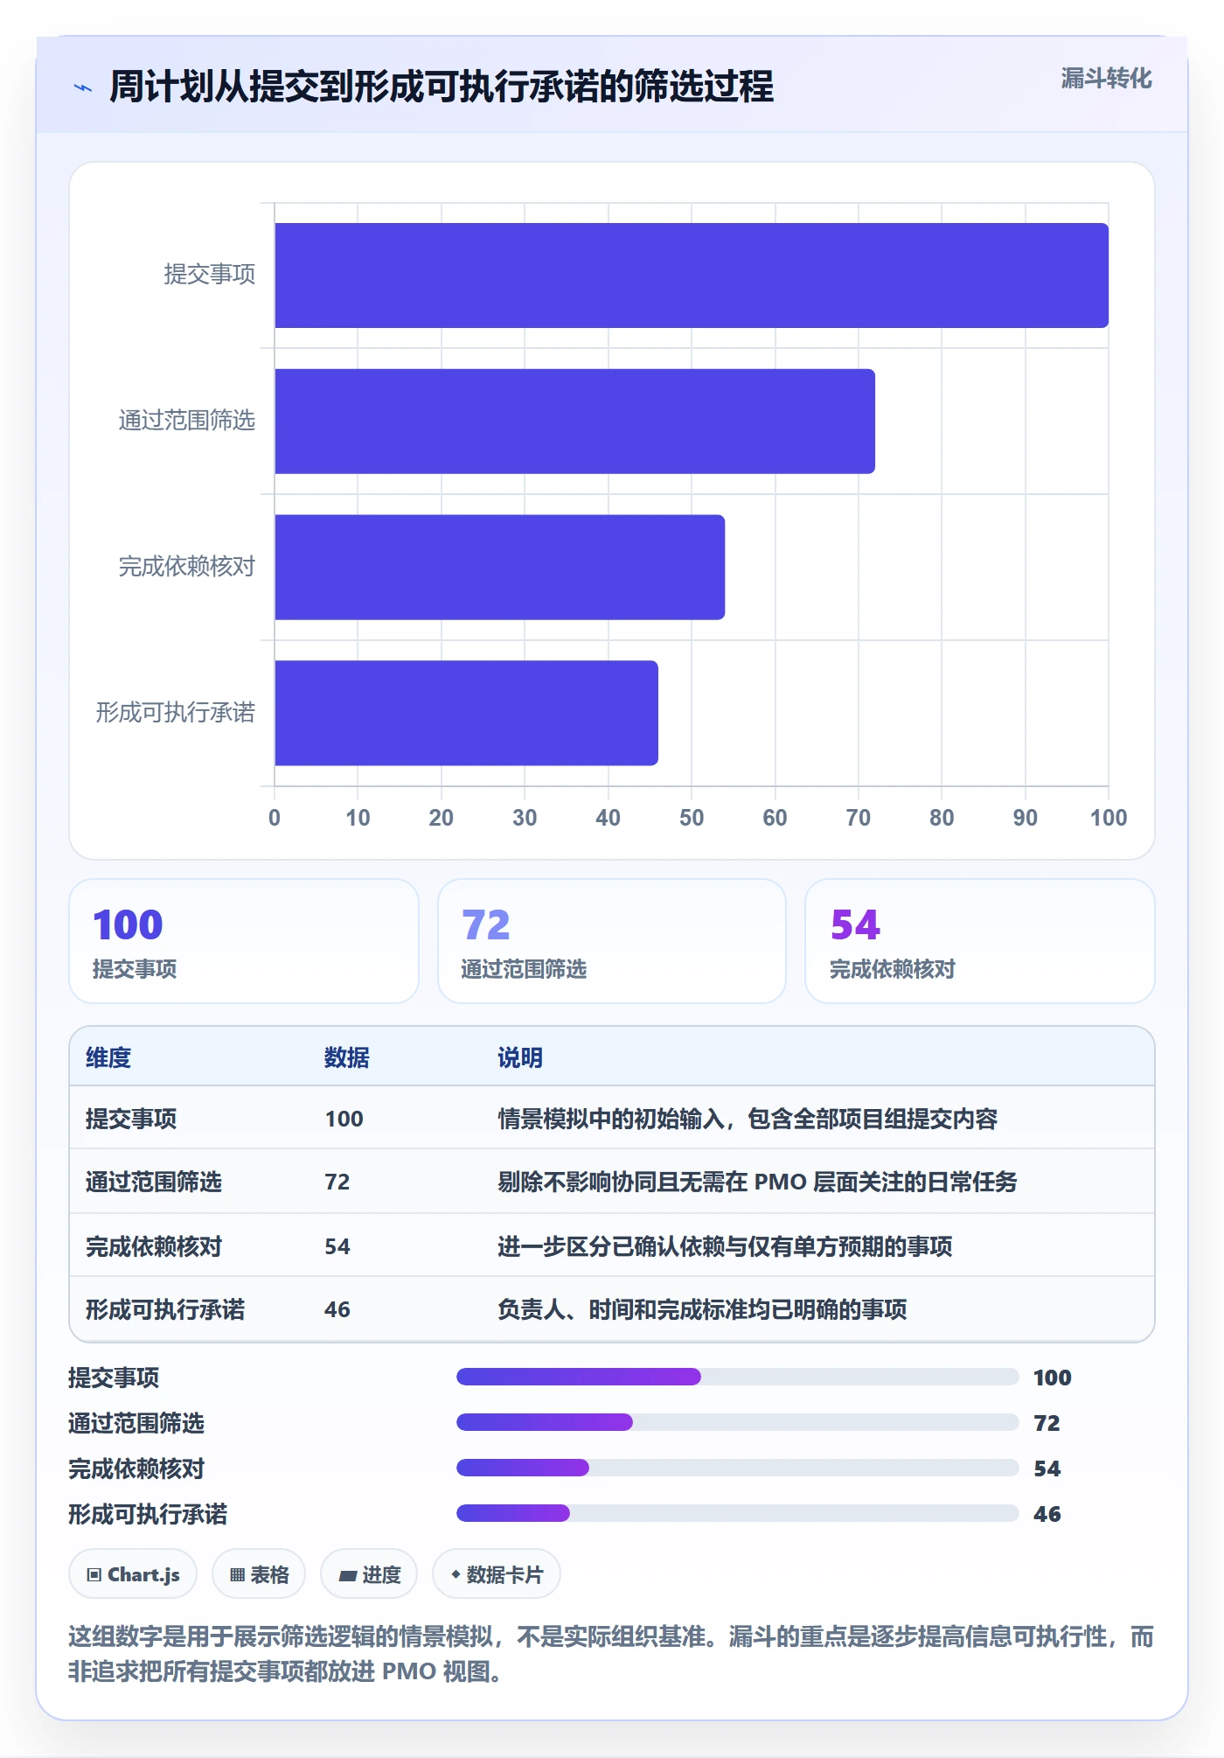Image resolution: width=1224 pixels, height=1758 pixels.
Task: Click the title 周计划从提交到形成可执行承诺的筛选过程
Action: pyautogui.click(x=442, y=87)
